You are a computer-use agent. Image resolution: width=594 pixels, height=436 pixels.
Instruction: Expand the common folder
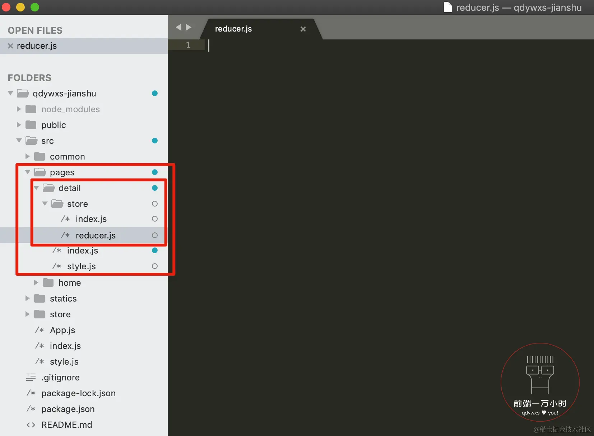(28, 156)
